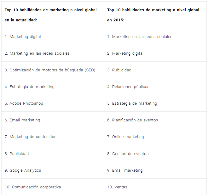
Task: Click the 'Relaciones públicas' cell
Action: tap(155, 86)
